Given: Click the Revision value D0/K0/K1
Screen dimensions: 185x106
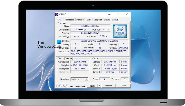Looking at the screenshot, I should [123, 48].
